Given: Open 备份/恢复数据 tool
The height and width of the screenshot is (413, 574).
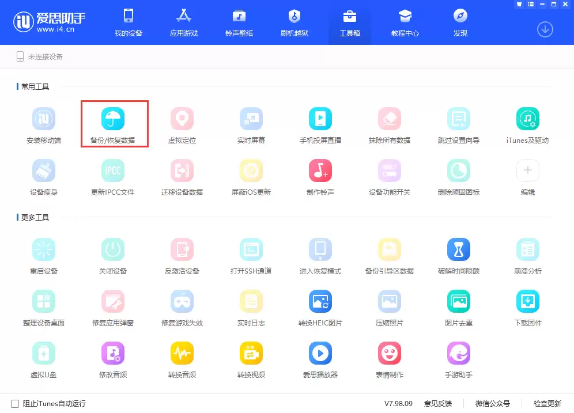Looking at the screenshot, I should pyautogui.click(x=113, y=125).
